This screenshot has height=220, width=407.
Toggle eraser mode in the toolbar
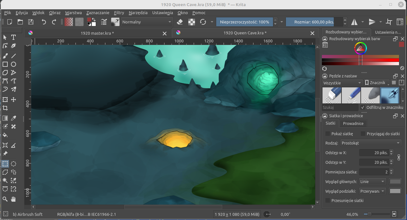click(x=180, y=22)
